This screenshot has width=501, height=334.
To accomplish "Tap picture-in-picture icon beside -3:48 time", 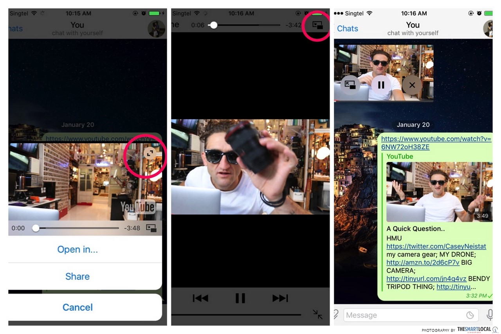I will (151, 228).
